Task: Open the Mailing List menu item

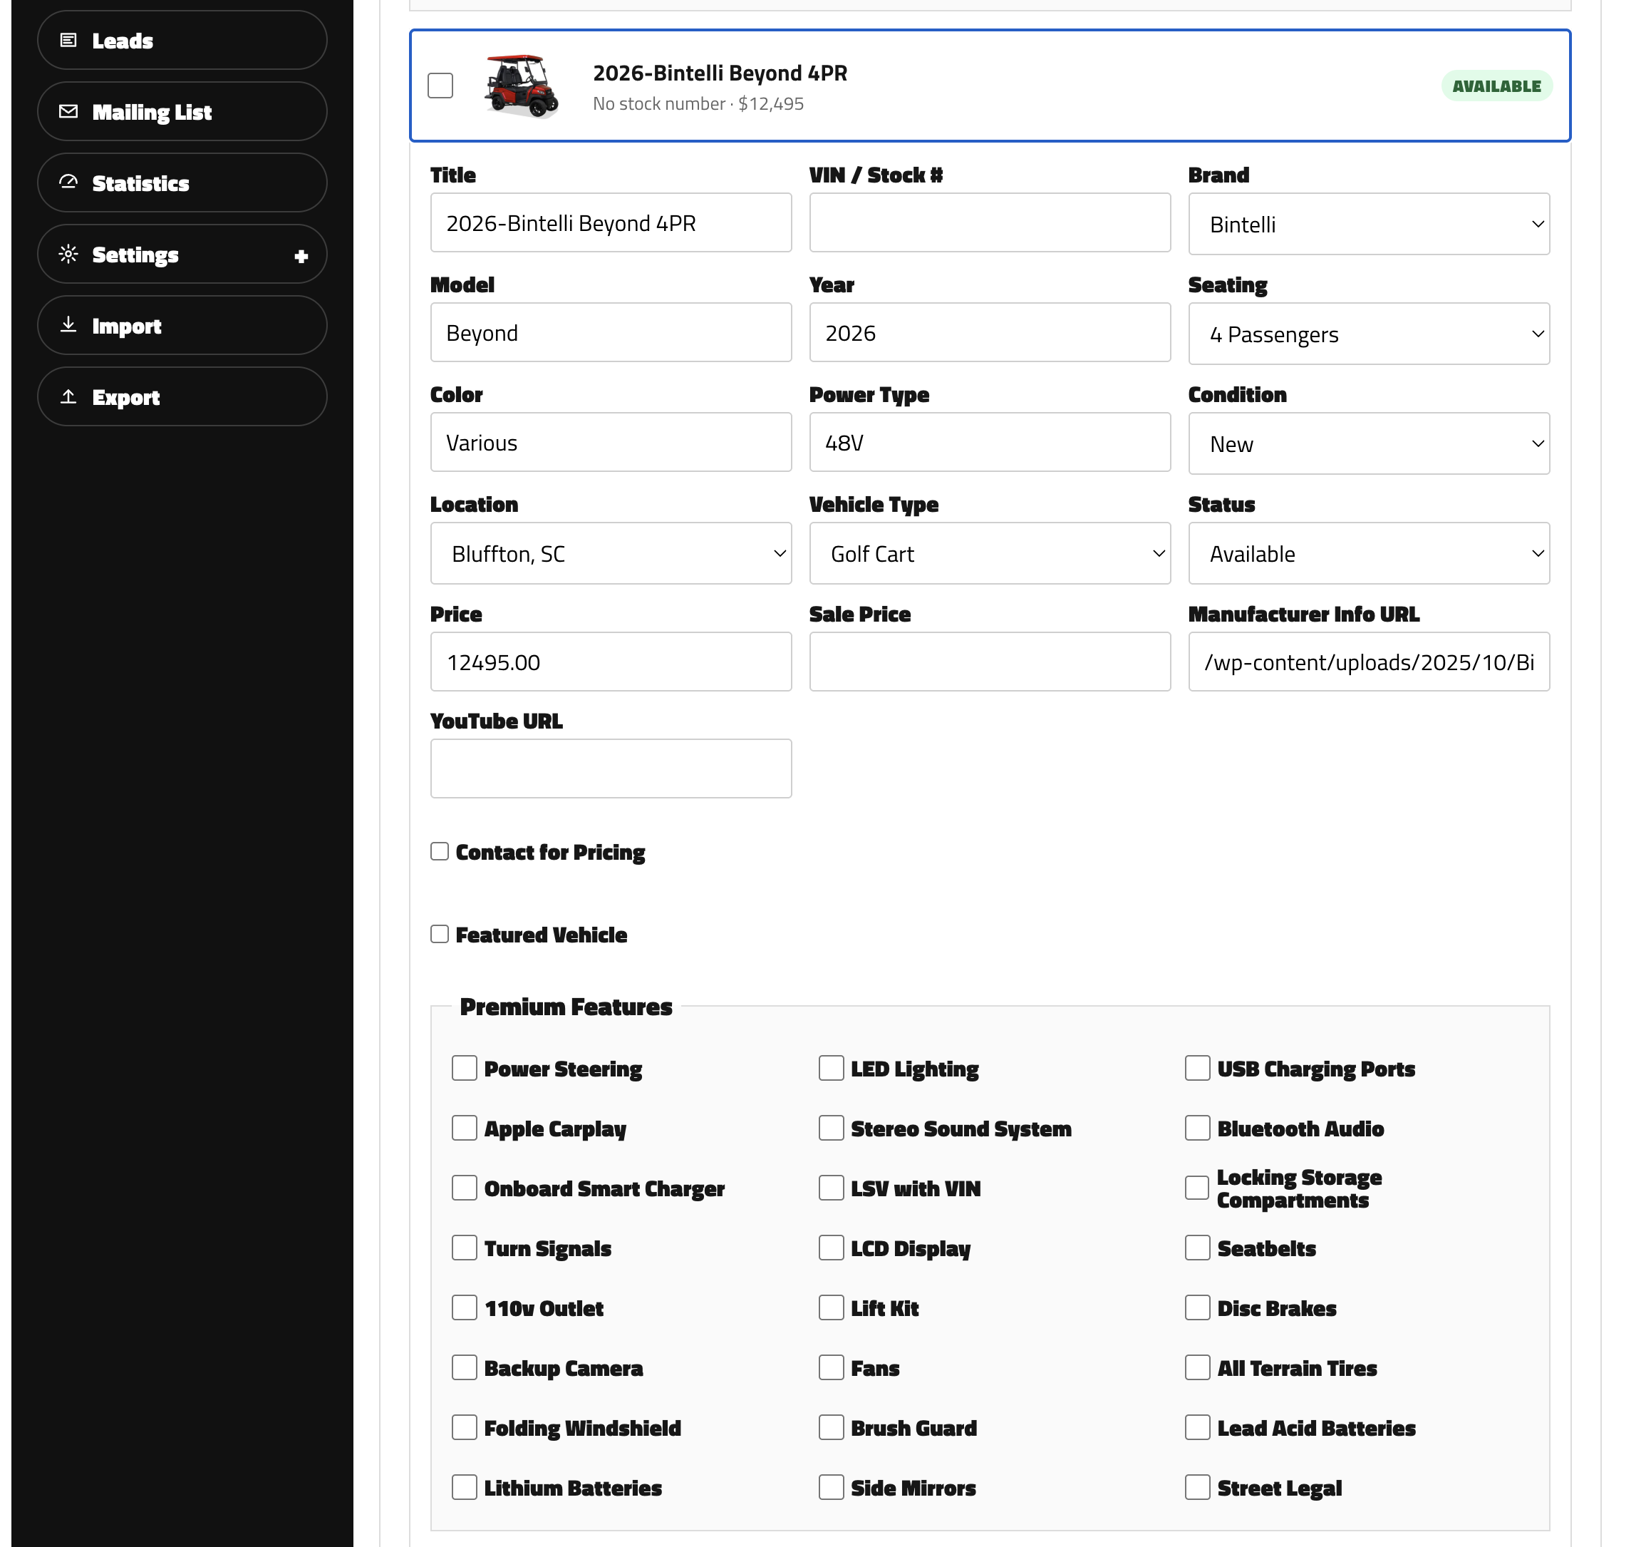Action: (x=182, y=111)
